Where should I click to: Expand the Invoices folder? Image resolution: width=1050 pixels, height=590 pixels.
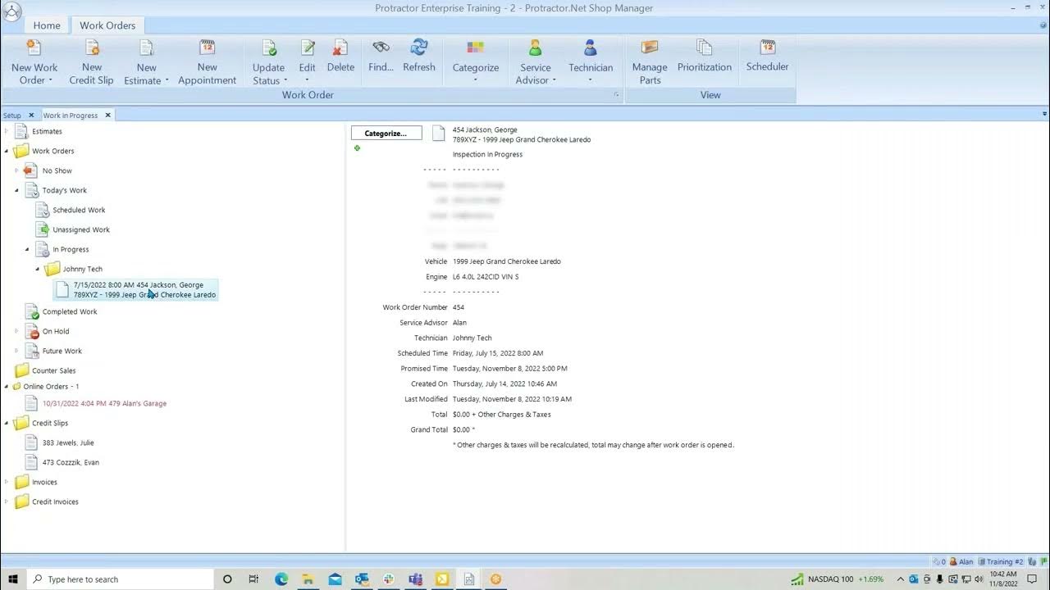[x=7, y=482]
